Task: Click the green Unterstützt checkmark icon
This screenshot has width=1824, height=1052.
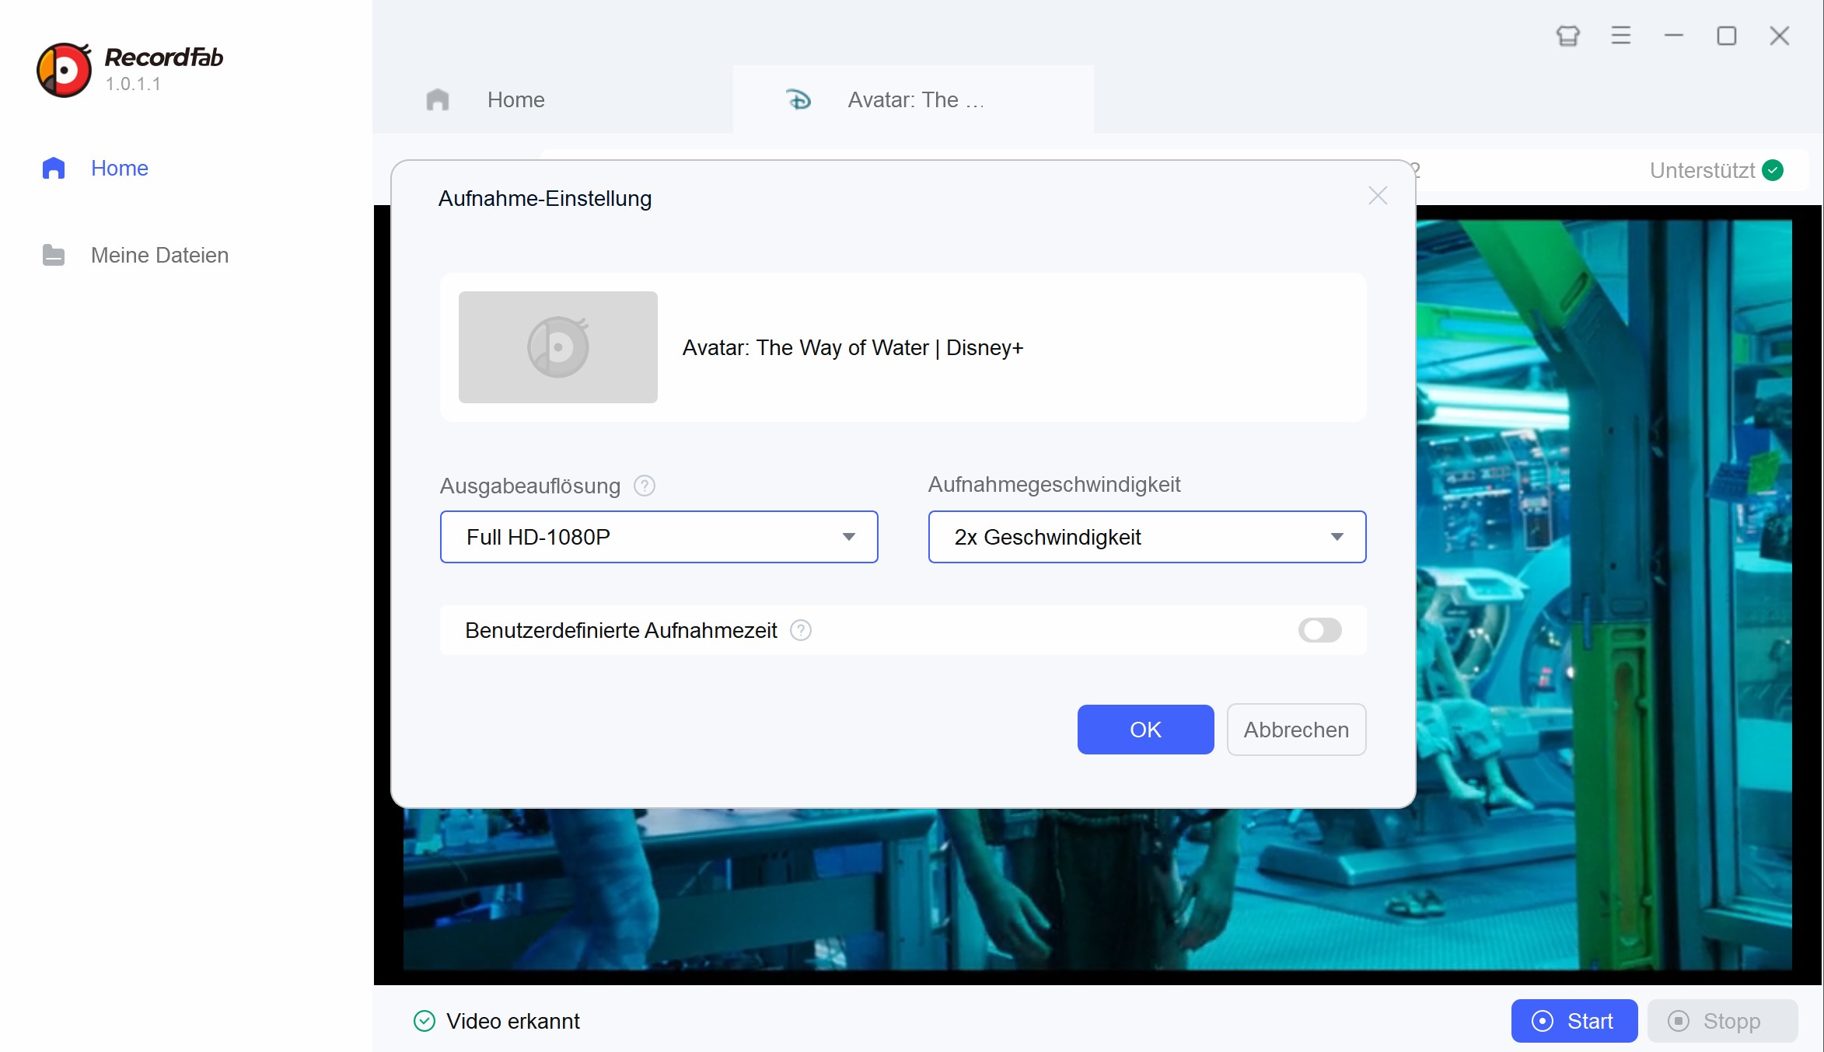Action: 1773,170
